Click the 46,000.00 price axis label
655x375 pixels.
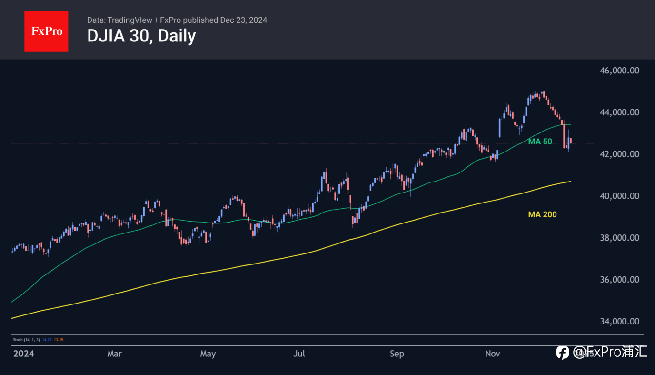click(619, 71)
